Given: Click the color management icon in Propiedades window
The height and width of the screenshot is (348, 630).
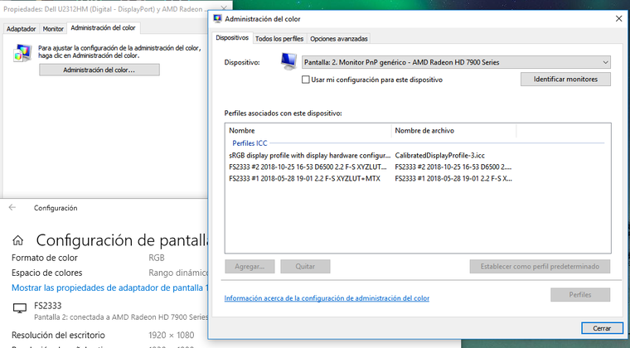Looking at the screenshot, I should (x=22, y=53).
